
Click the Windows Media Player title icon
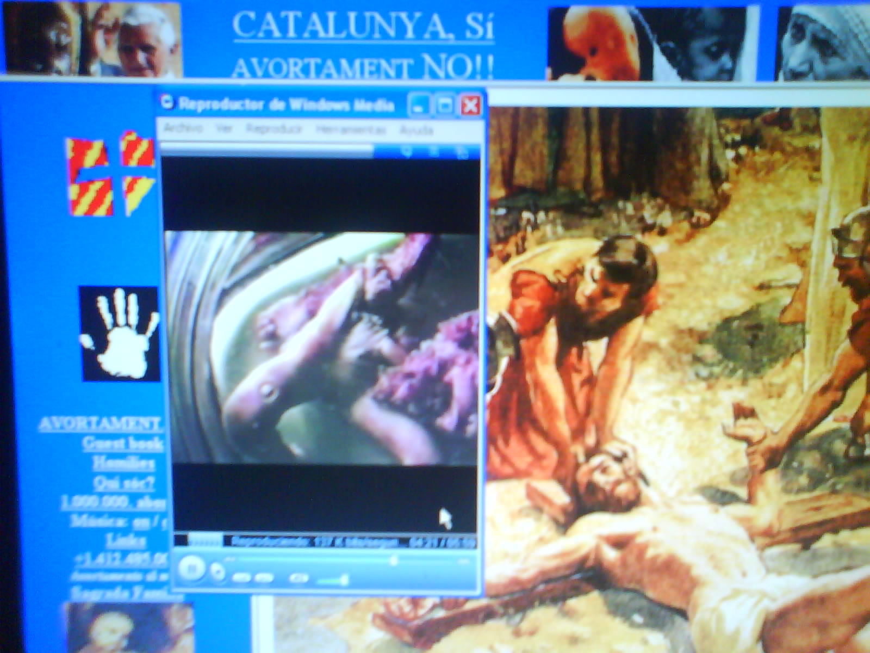(166, 102)
